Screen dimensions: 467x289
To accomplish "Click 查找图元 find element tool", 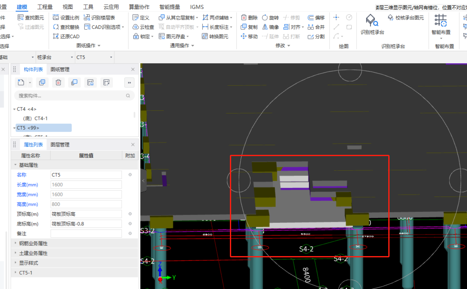I will 31,18.
